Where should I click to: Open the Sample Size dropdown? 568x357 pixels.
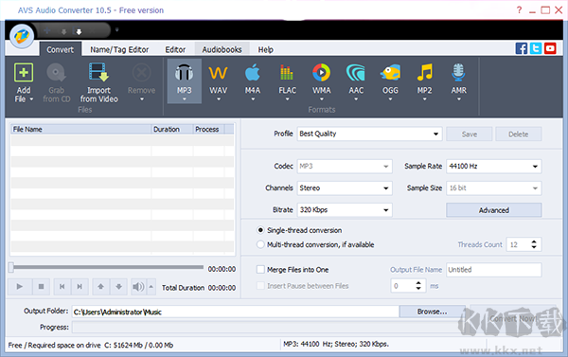[x=494, y=188]
